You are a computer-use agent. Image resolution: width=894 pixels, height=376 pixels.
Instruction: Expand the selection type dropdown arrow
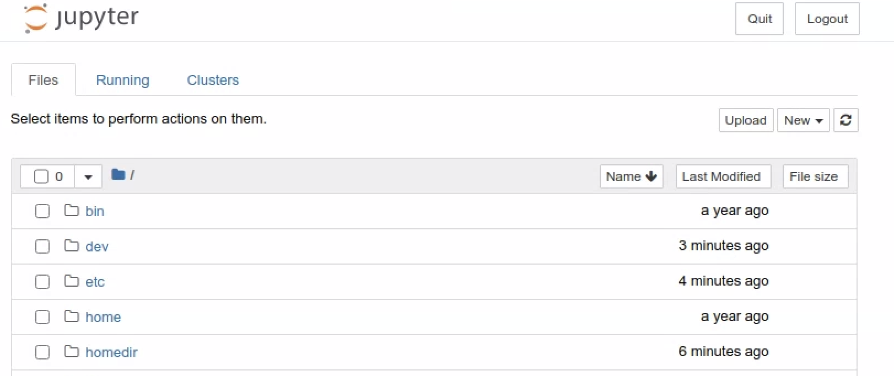(88, 177)
